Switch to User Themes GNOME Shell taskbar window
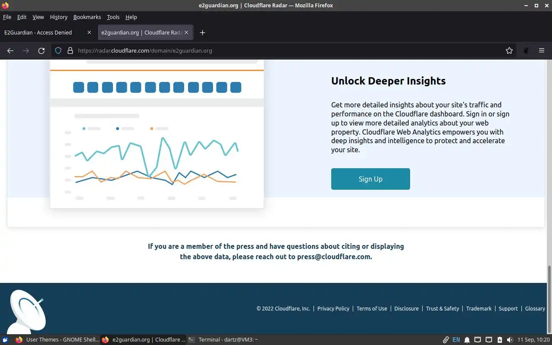This screenshot has height=345, width=552. 57,340
